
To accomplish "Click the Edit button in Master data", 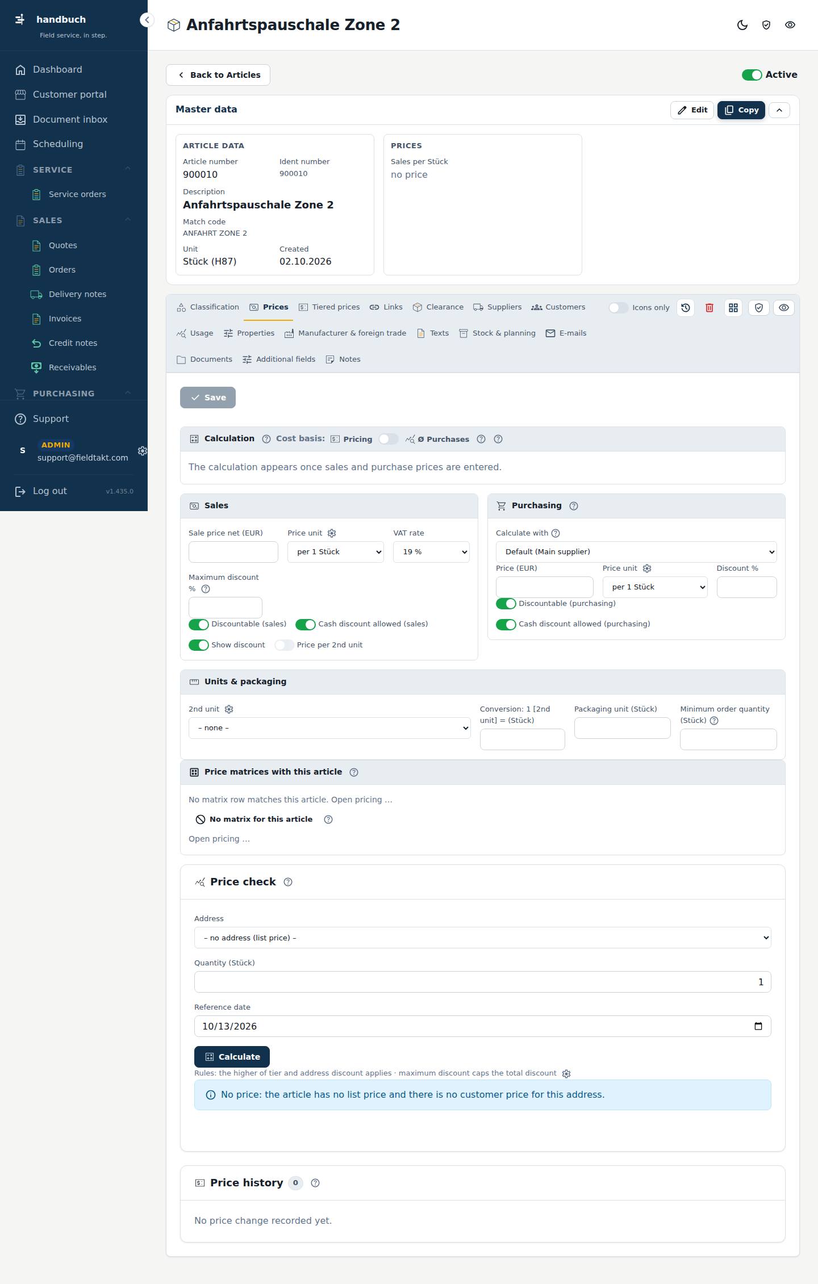I will (692, 110).
